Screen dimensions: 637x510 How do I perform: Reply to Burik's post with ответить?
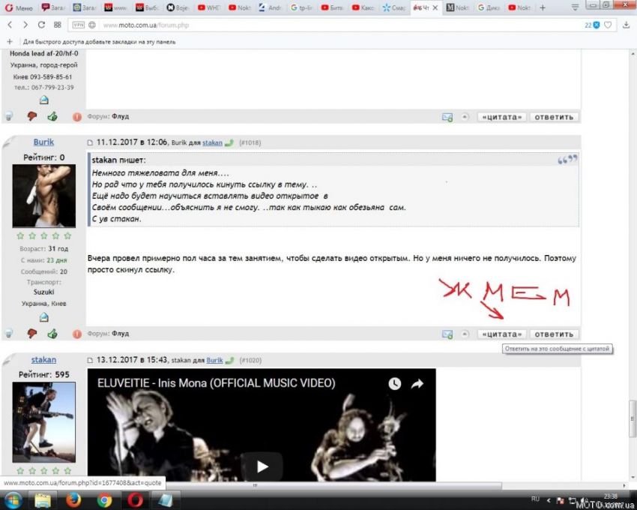pyautogui.click(x=554, y=334)
